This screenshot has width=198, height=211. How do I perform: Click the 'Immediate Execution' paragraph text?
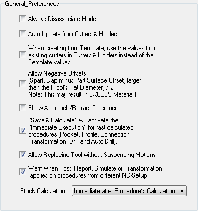pos(81,131)
